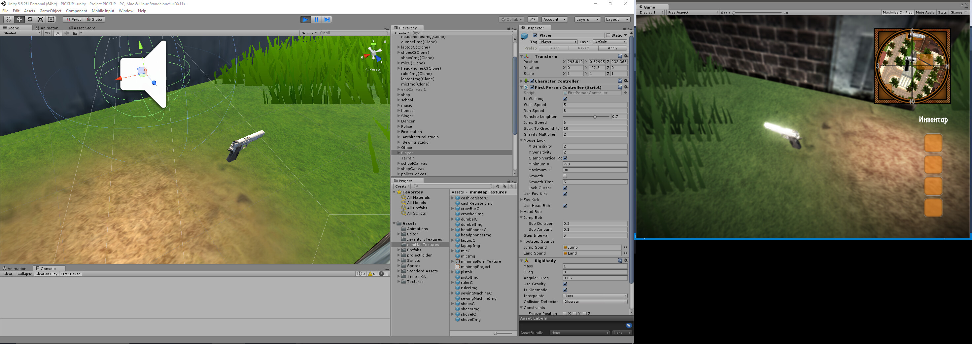Open the Rigidbody settings gear icon
The image size is (972, 344).
coord(626,260)
